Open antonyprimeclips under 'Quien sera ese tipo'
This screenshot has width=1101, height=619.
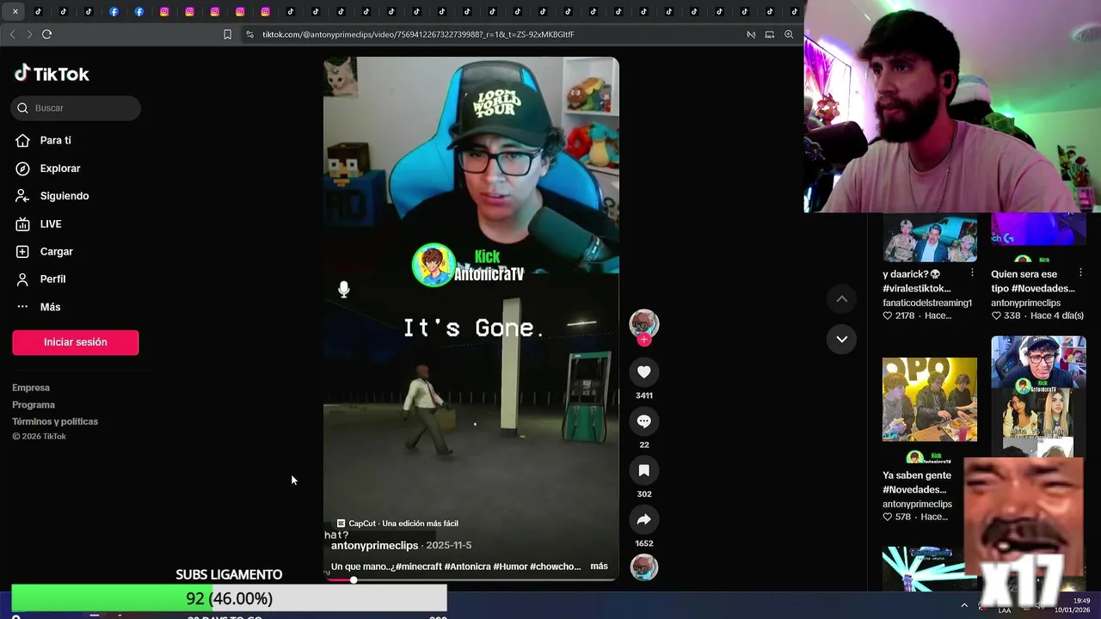click(x=1025, y=303)
